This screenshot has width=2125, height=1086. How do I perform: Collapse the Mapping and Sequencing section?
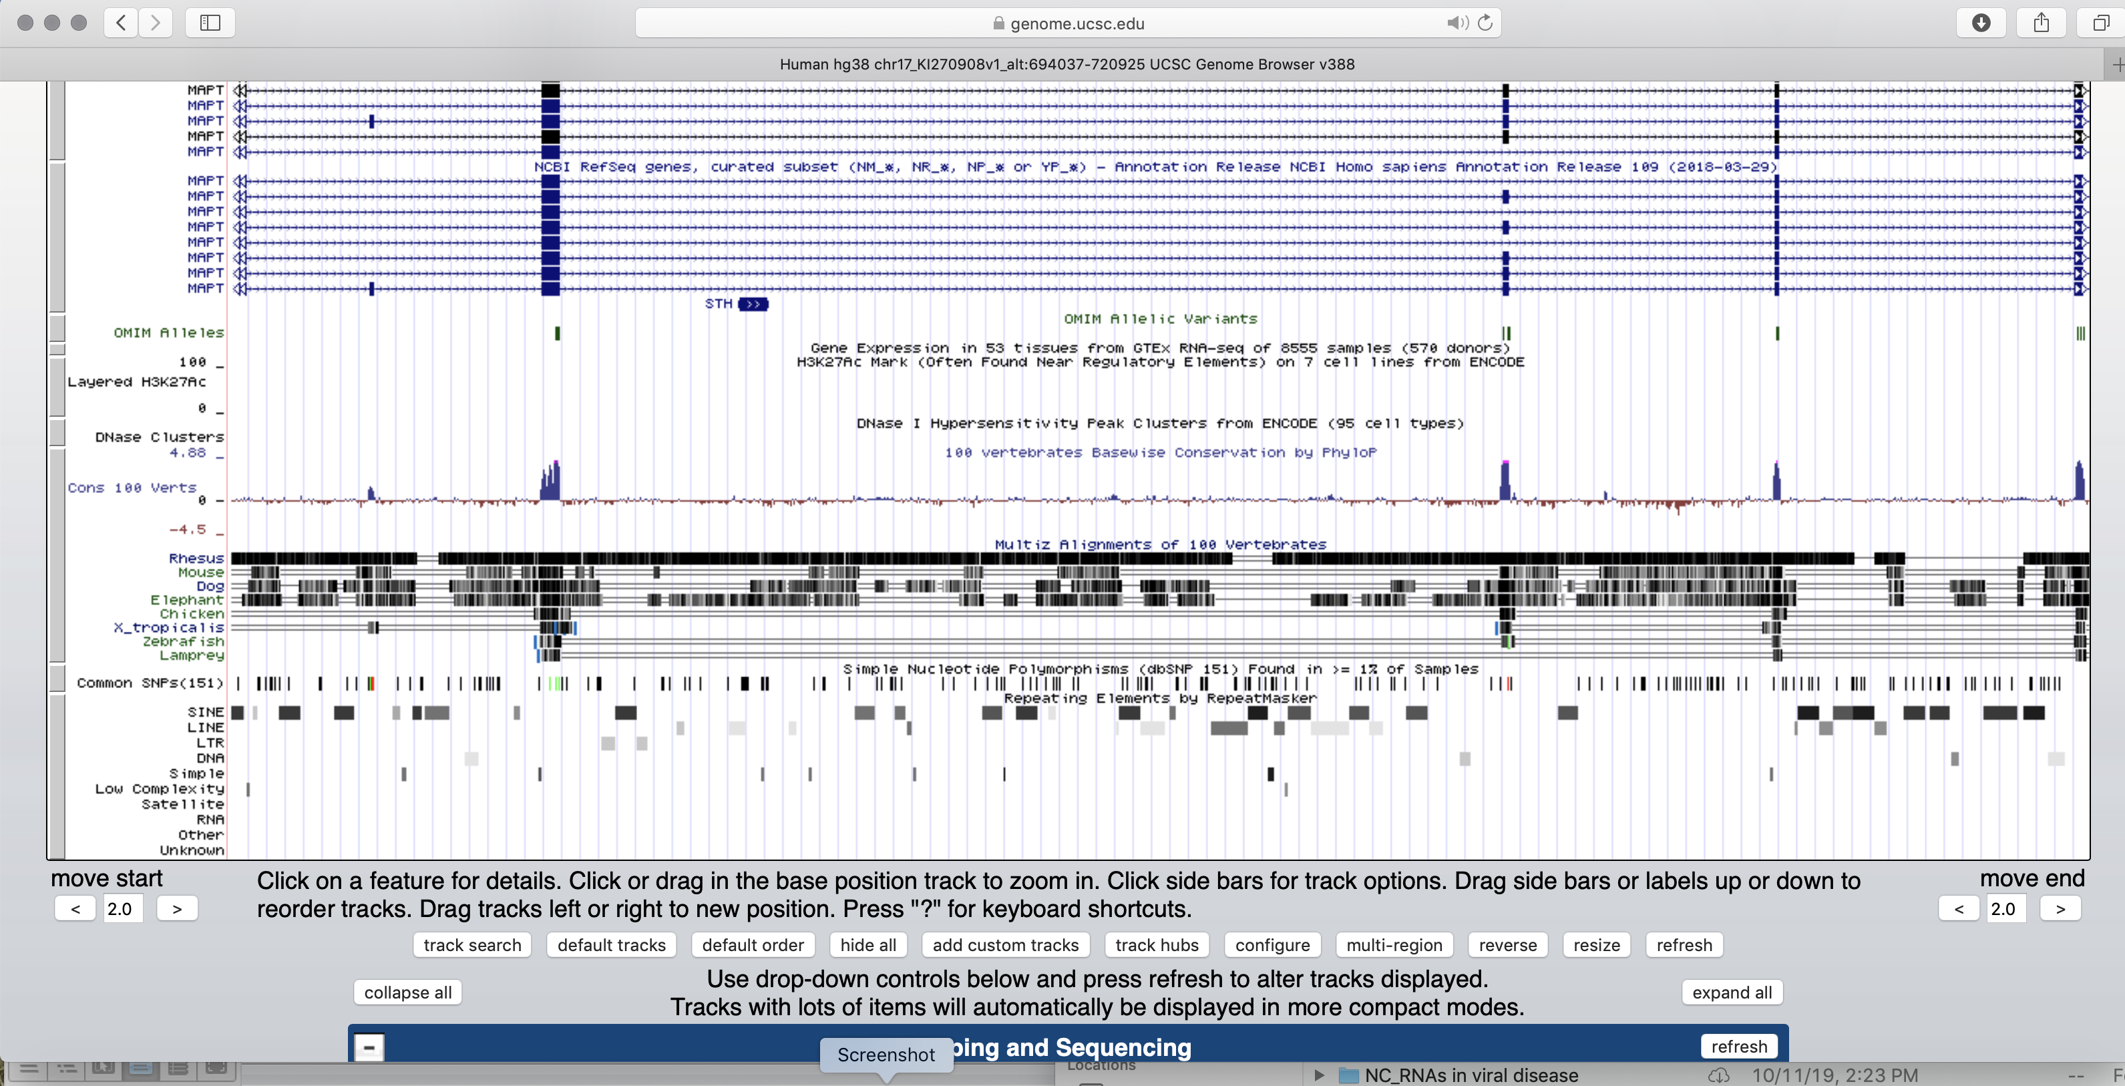(x=369, y=1047)
